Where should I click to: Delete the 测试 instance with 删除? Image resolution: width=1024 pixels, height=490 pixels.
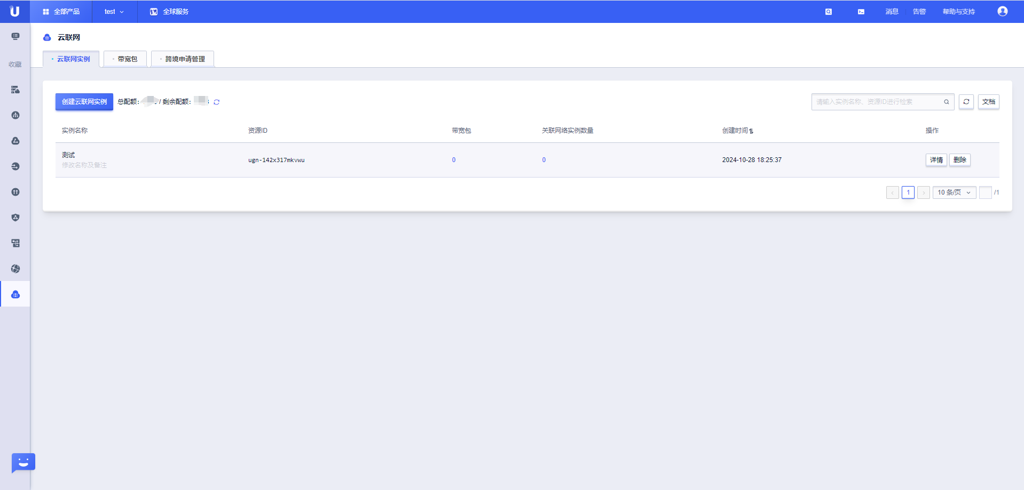959,160
